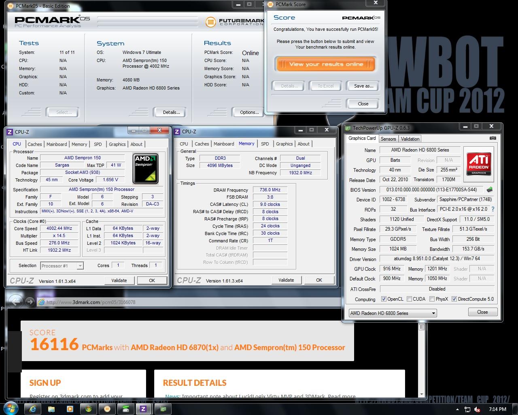Show hidden tray icons arrow
Screen dimensions: 518x415
tap(457, 409)
